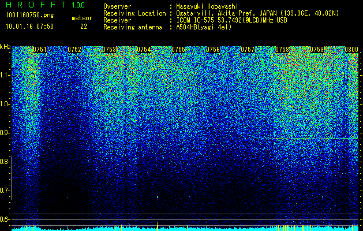Click the Receiver label
This screenshot has width=363, height=231.
pyautogui.click(x=117, y=20)
